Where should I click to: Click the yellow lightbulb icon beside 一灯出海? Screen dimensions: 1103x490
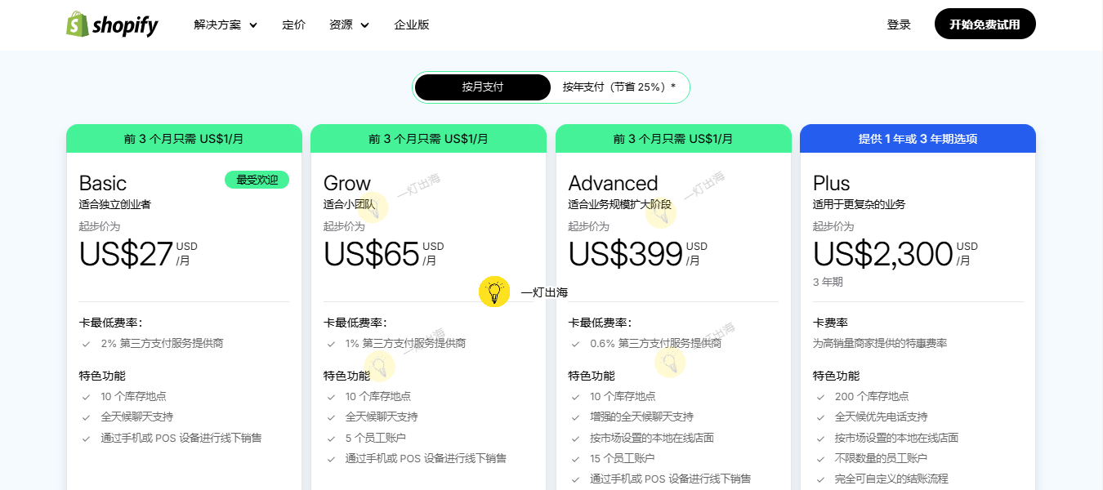494,292
